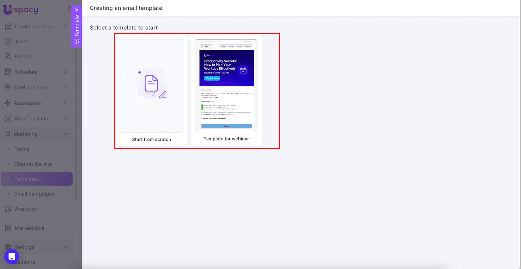The height and width of the screenshot is (269, 521).
Task: Select Chat on the site
Action: [x=33, y=164]
